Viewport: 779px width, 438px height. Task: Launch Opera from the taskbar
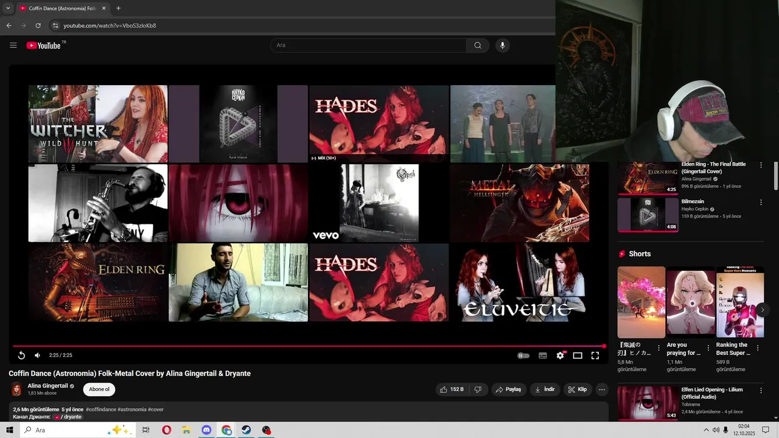(167, 430)
